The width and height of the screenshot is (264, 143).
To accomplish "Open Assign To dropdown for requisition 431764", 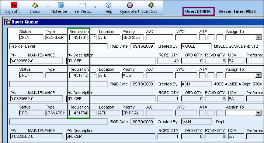I will 258,113.
